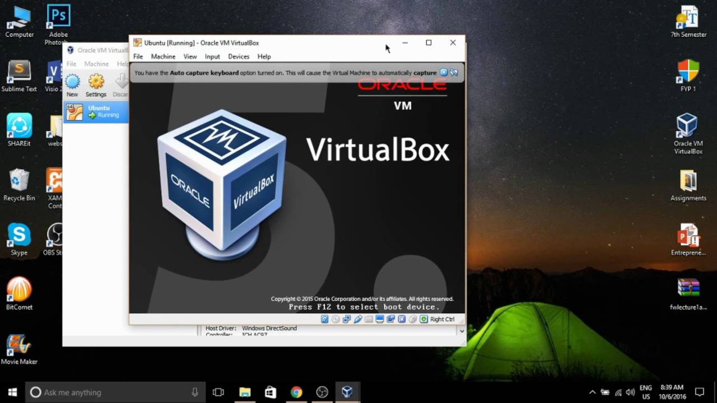Open File menu in VirtualBox Manager window
Image resolution: width=717 pixels, height=403 pixels.
pos(72,64)
